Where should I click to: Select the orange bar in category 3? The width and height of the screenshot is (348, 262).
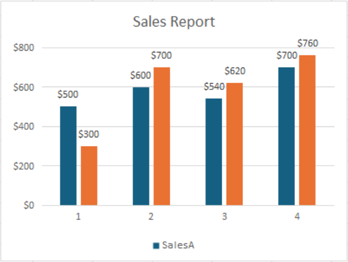[x=234, y=144]
